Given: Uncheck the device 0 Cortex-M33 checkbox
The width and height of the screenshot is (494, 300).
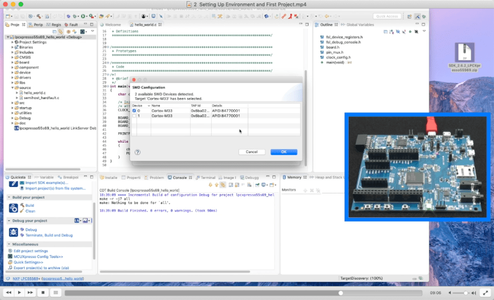Looking at the screenshot, I should (x=134, y=111).
